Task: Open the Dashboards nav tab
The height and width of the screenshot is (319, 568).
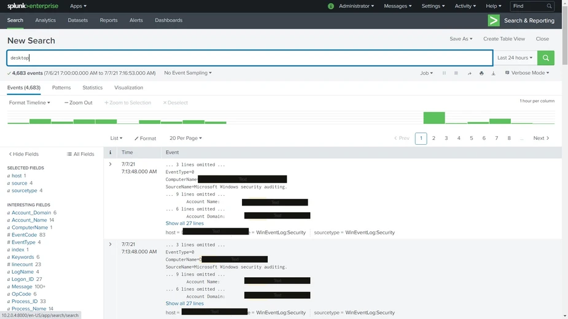Action: coord(168,20)
